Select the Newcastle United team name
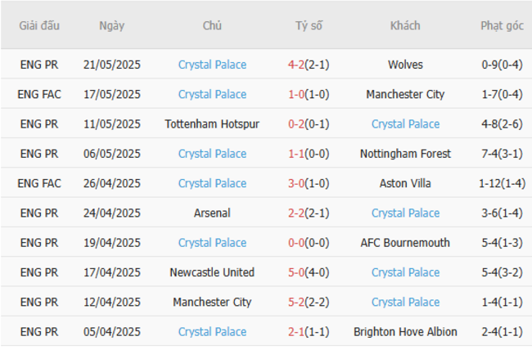 coord(212,272)
